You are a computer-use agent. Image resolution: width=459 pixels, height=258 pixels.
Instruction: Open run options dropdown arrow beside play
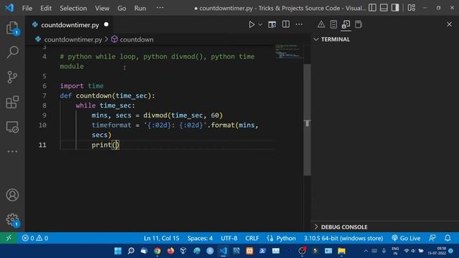(260, 25)
